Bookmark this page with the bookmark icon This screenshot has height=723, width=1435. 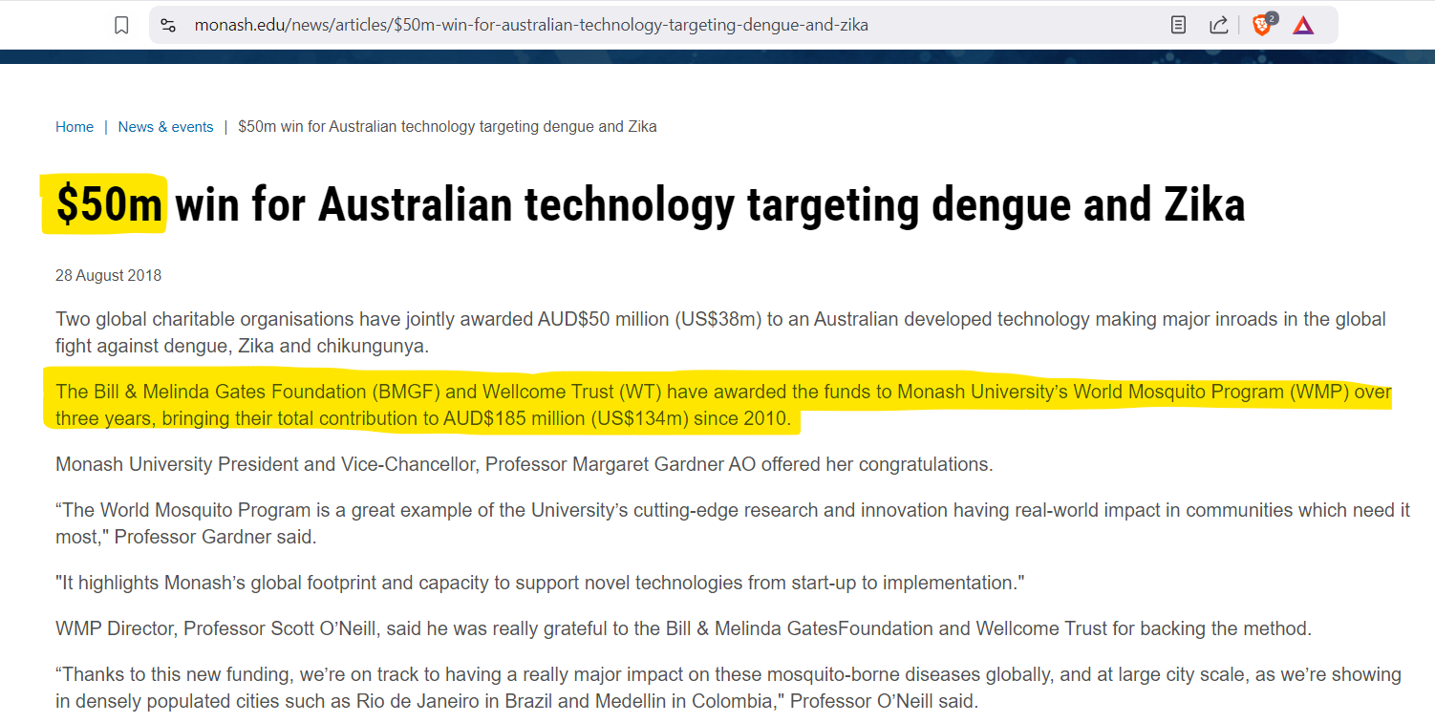[121, 26]
